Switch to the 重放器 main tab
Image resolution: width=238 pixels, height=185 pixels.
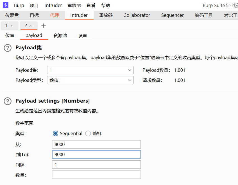tap(106, 15)
